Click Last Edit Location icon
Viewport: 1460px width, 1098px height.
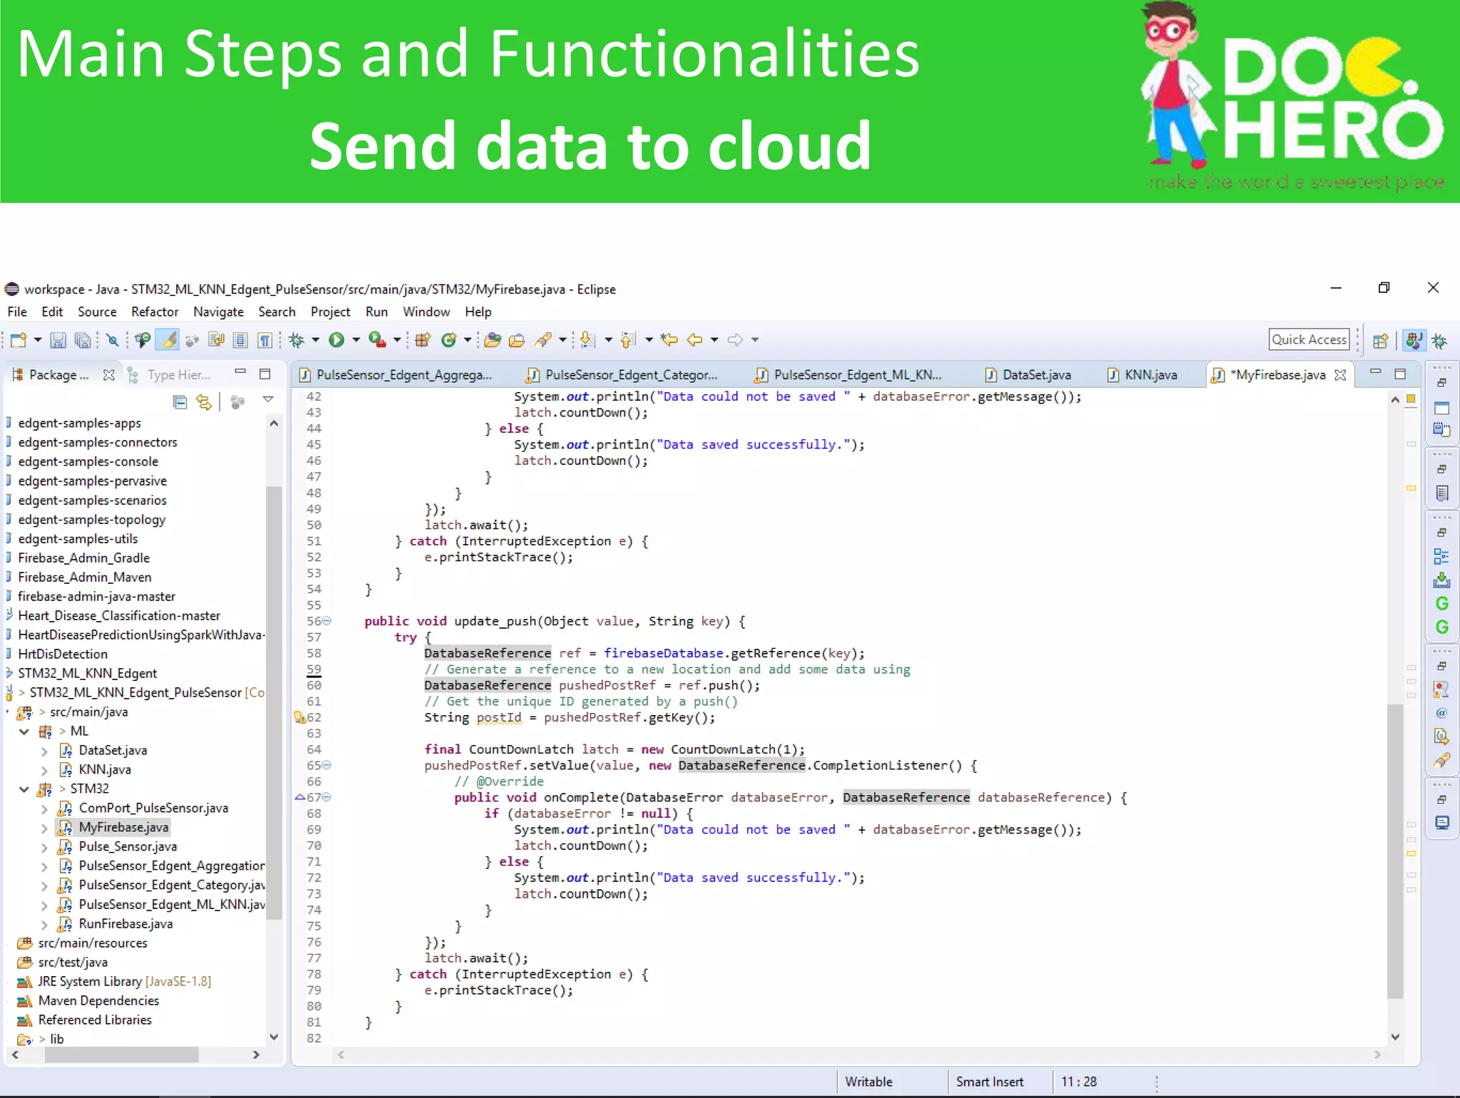click(x=669, y=340)
